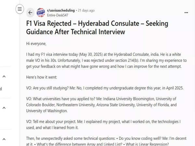Click paragraph mentioning section 214(b) rejection

[106, 60]
